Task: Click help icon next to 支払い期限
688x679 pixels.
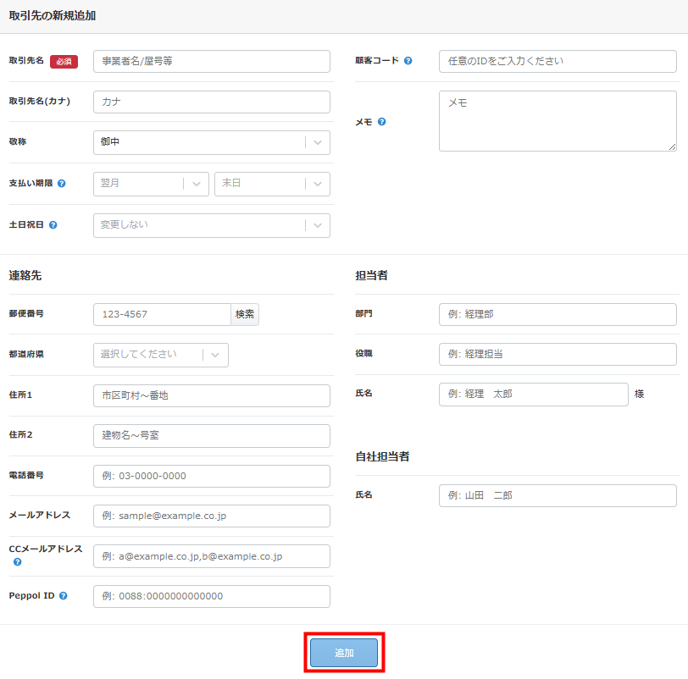Action: [62, 184]
